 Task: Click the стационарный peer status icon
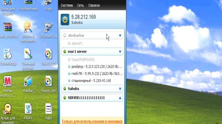coord(69,81)
